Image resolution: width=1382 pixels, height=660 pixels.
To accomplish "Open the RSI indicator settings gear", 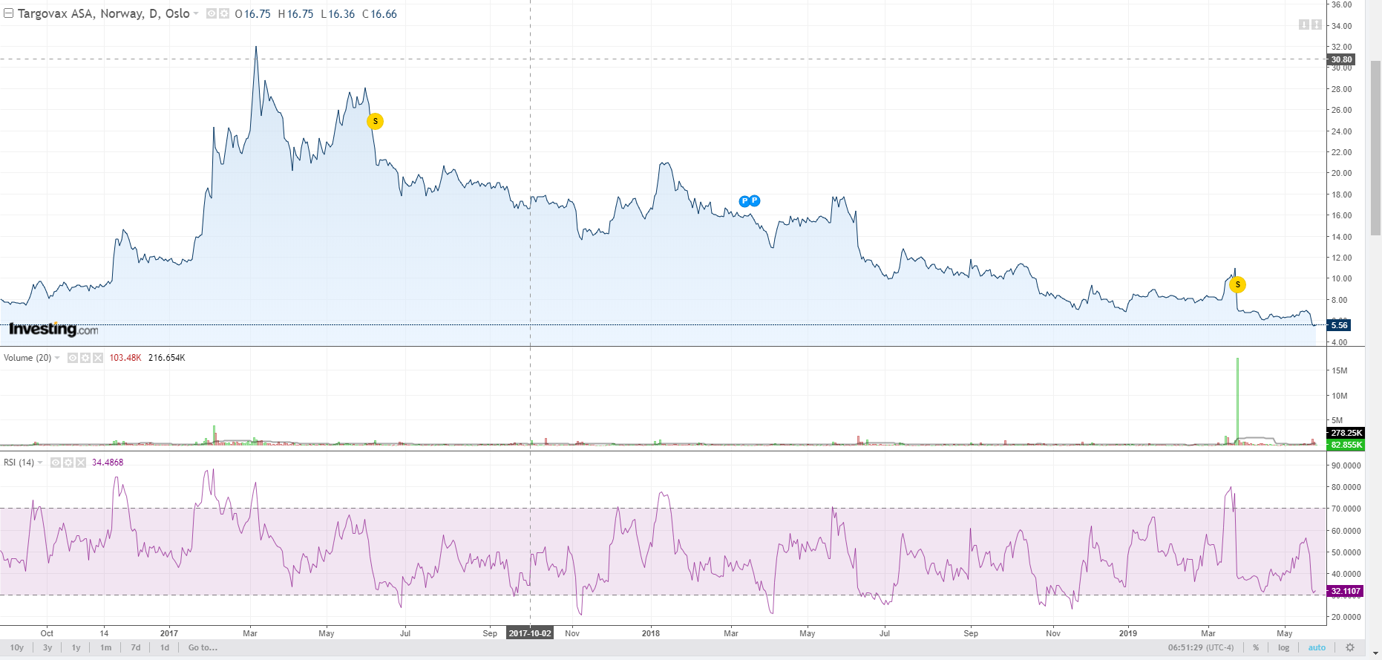I will coord(68,463).
